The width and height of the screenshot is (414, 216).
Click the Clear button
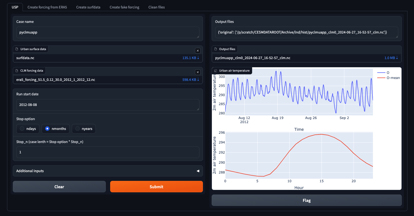point(59,187)
